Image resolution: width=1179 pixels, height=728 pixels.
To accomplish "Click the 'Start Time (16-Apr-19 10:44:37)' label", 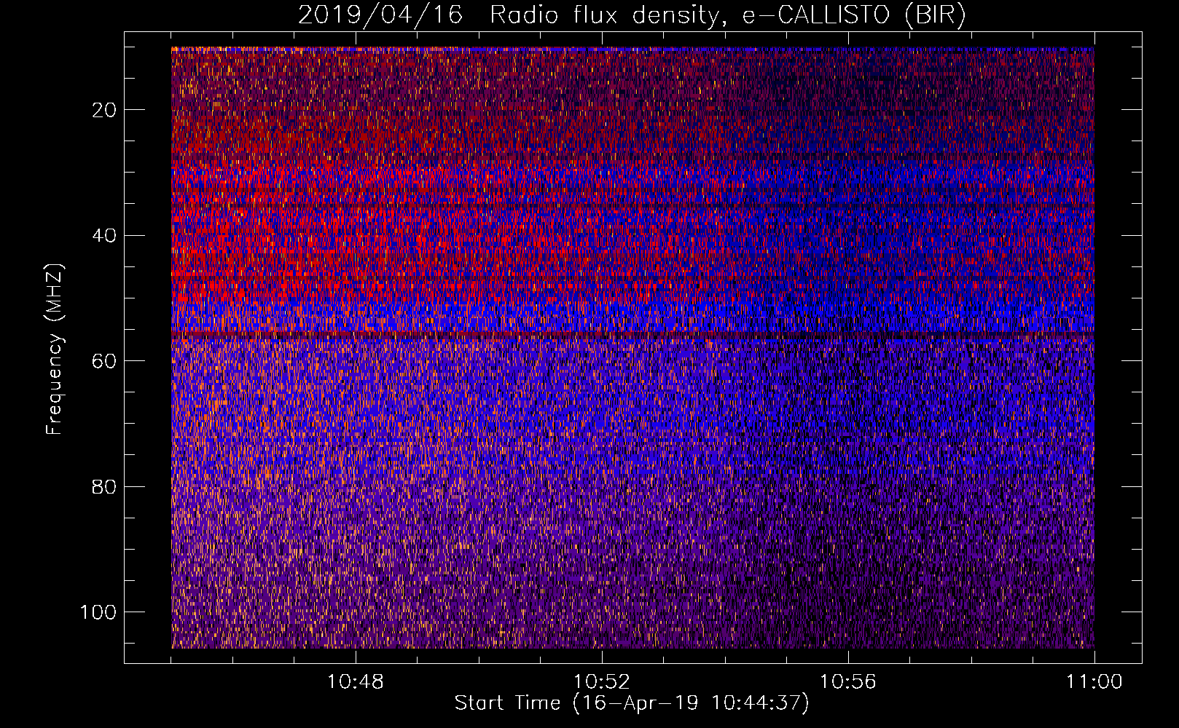I will click(632, 703).
